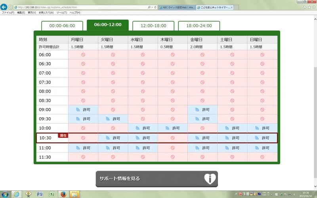Switch to the 12:00-18:00 time tab

click(x=153, y=26)
